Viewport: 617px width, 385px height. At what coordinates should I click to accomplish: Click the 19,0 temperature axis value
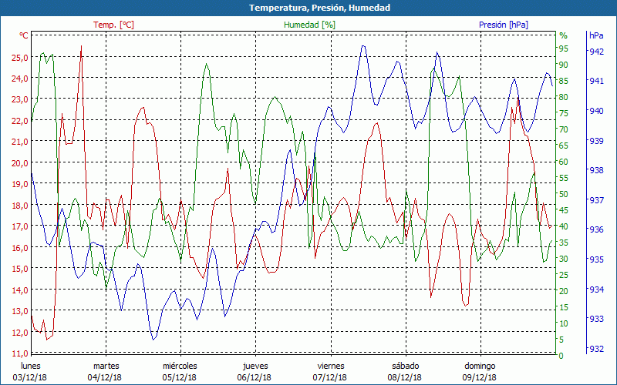tap(20, 184)
